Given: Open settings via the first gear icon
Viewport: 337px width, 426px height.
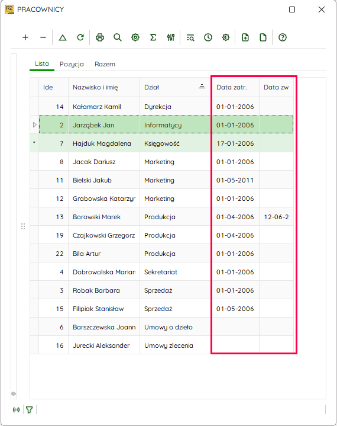Looking at the screenshot, I should [135, 37].
